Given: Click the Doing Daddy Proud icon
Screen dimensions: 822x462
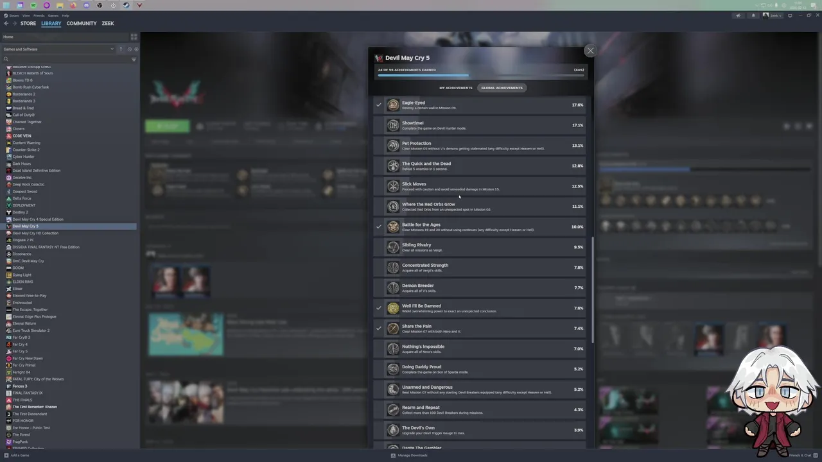Looking at the screenshot, I should (x=393, y=369).
